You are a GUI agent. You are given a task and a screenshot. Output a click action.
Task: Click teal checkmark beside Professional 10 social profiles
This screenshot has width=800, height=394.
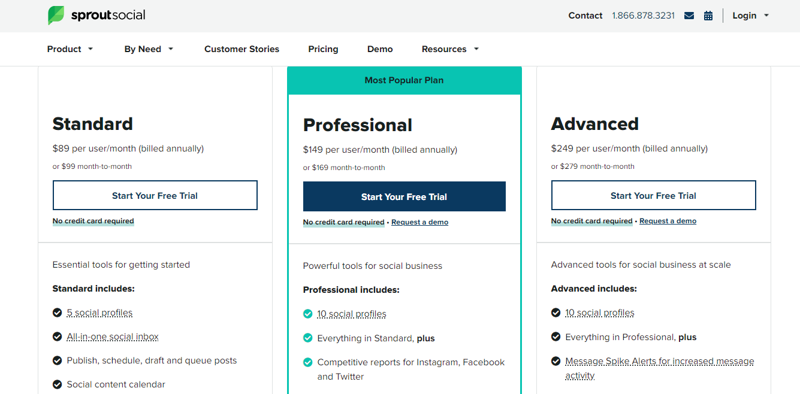308,314
